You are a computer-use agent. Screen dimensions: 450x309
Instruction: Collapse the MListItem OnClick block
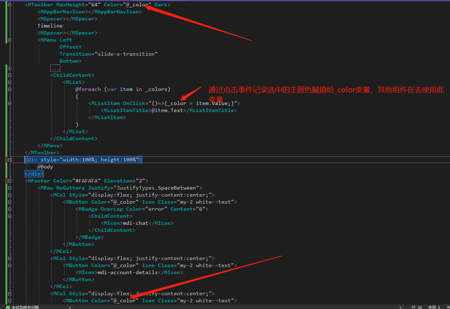tap(10, 103)
